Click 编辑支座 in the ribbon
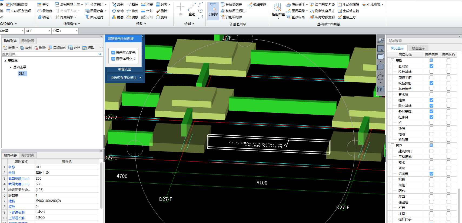The height and width of the screenshot is (223, 462). [x=257, y=5]
